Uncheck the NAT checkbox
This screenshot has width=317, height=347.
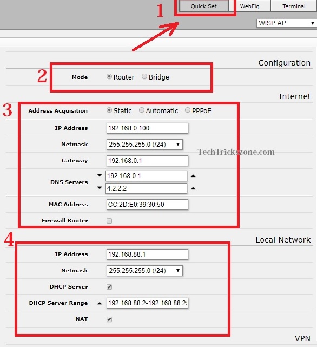(109, 319)
